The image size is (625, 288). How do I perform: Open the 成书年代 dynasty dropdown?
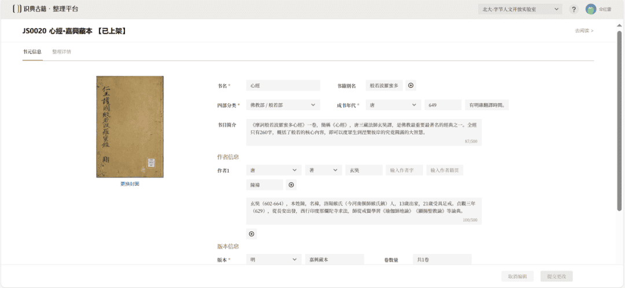click(393, 105)
